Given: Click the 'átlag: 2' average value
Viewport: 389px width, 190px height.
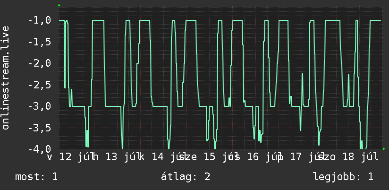Looking at the screenshot, I should 186,177.
